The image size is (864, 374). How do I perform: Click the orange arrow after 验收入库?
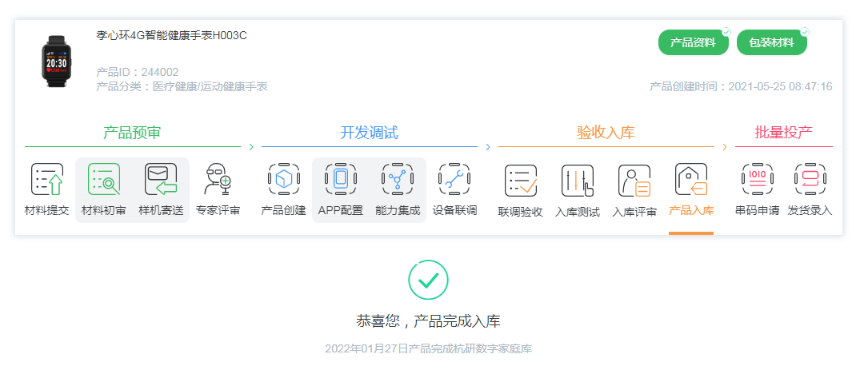(725, 147)
